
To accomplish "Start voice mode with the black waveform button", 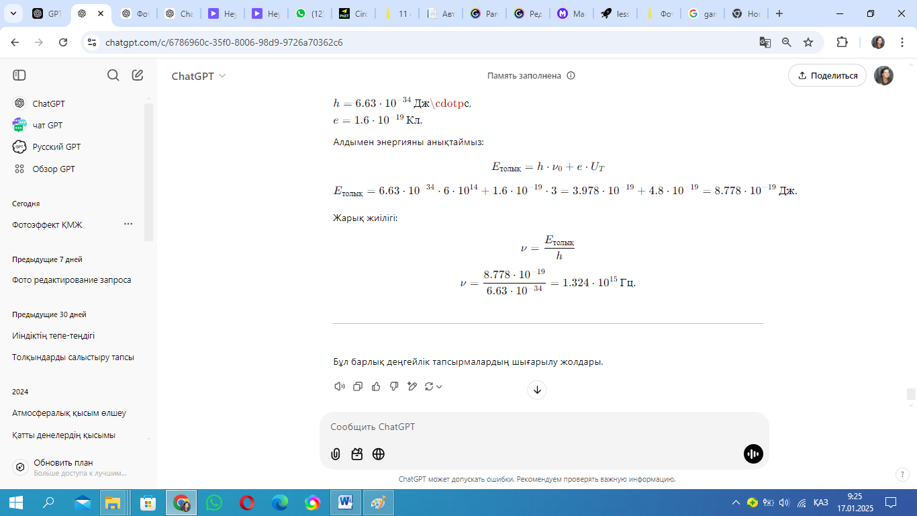I will 753,454.
